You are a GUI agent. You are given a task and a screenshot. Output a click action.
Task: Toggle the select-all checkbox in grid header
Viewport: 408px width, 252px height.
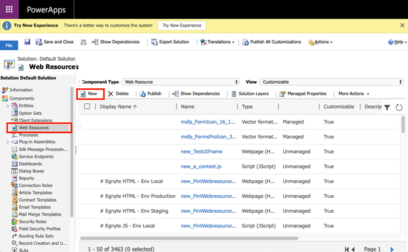point(87,106)
